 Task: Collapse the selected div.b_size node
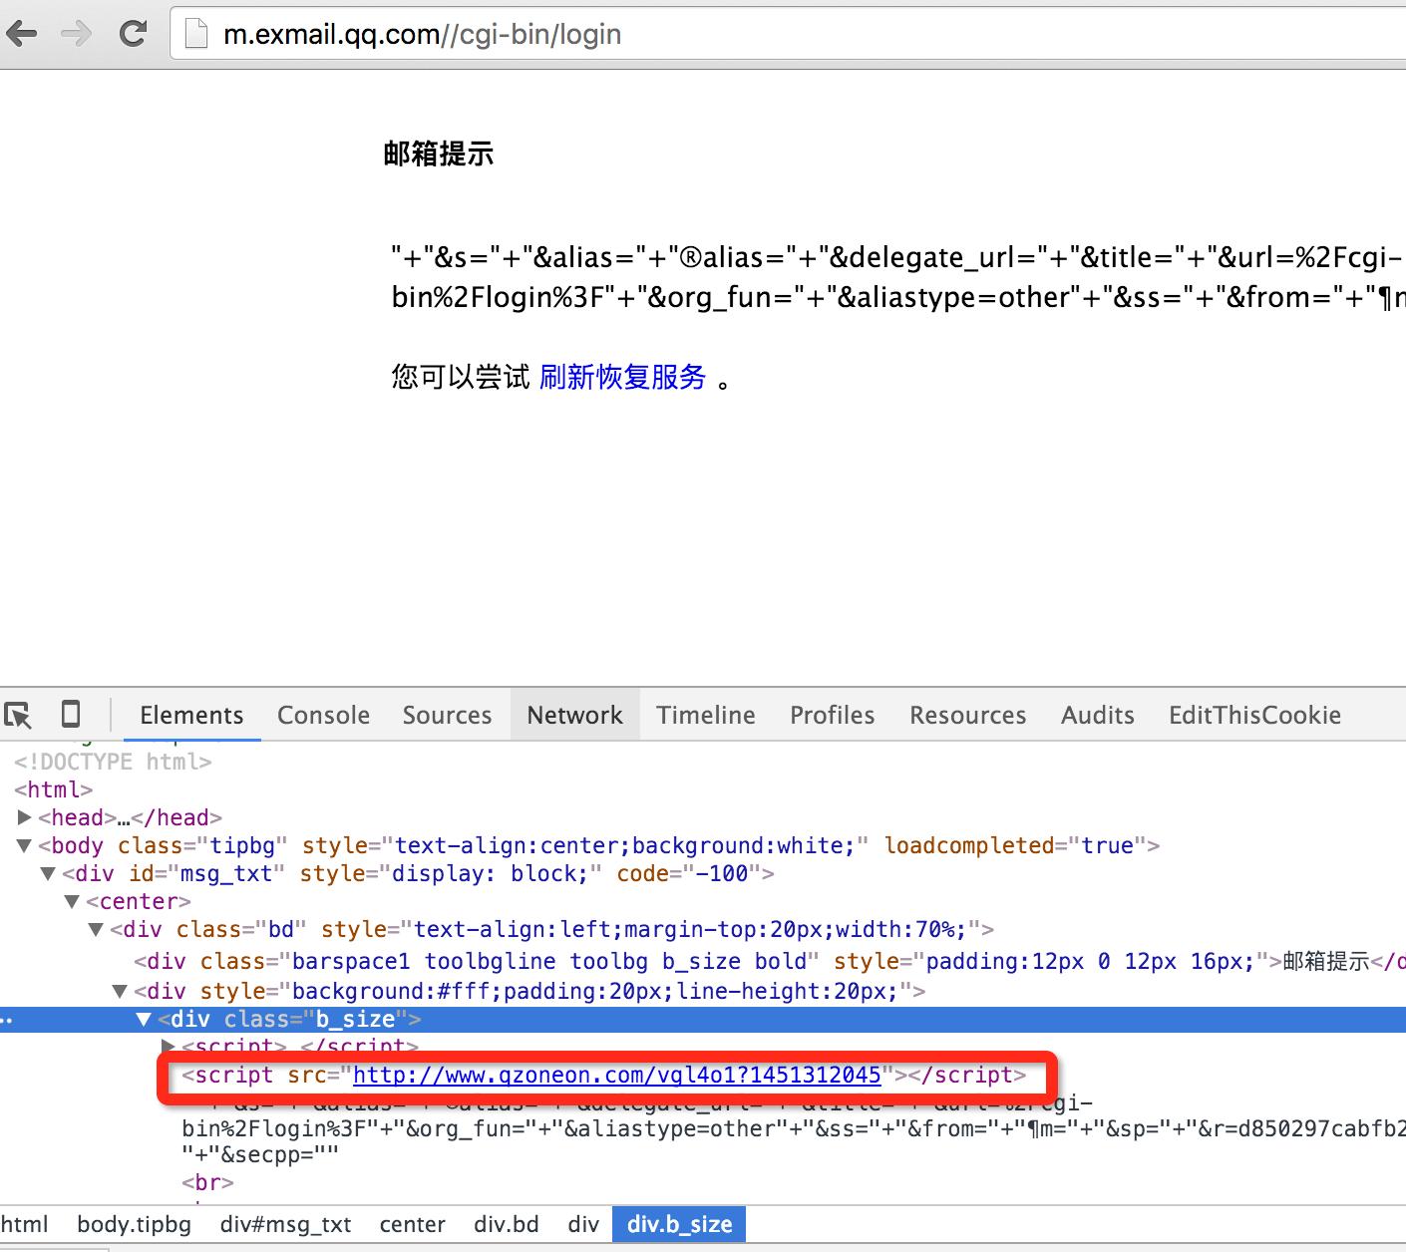pyautogui.click(x=144, y=1019)
